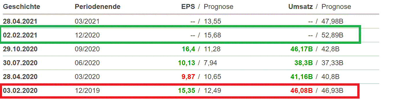Click the EPS column header
This screenshot has height=109, width=415.
tap(189, 7)
